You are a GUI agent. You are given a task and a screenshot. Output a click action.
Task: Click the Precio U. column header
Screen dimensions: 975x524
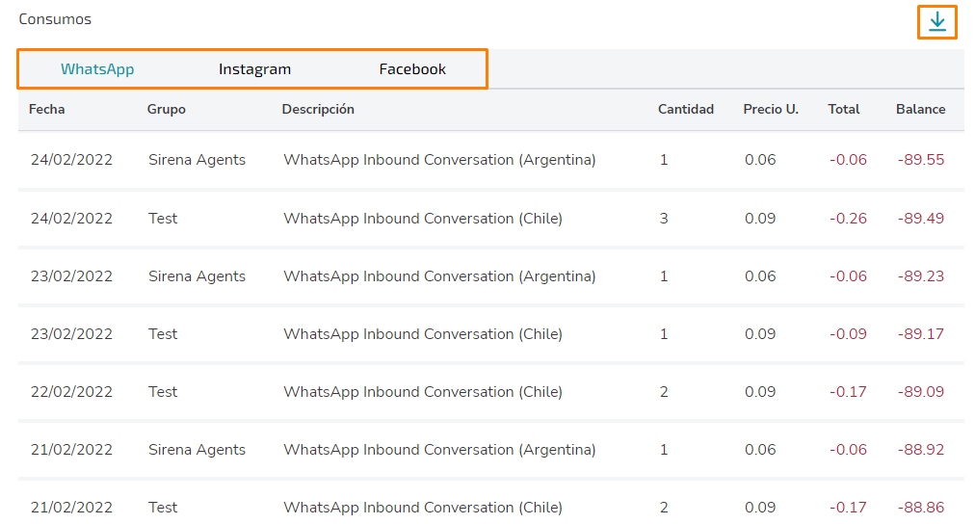771,110
